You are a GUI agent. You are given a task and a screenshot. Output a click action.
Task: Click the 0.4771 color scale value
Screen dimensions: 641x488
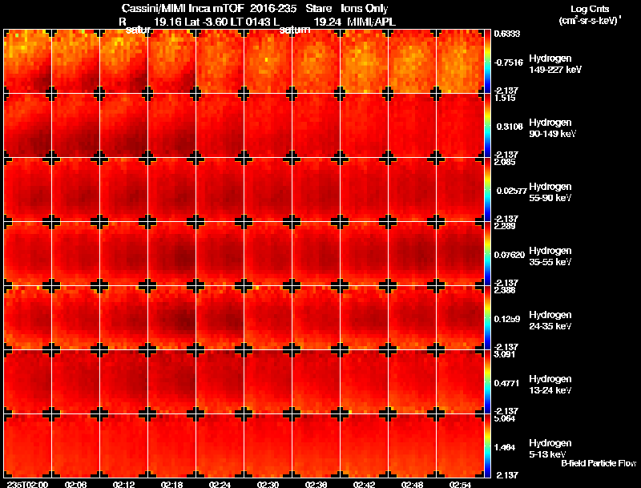pos(508,383)
